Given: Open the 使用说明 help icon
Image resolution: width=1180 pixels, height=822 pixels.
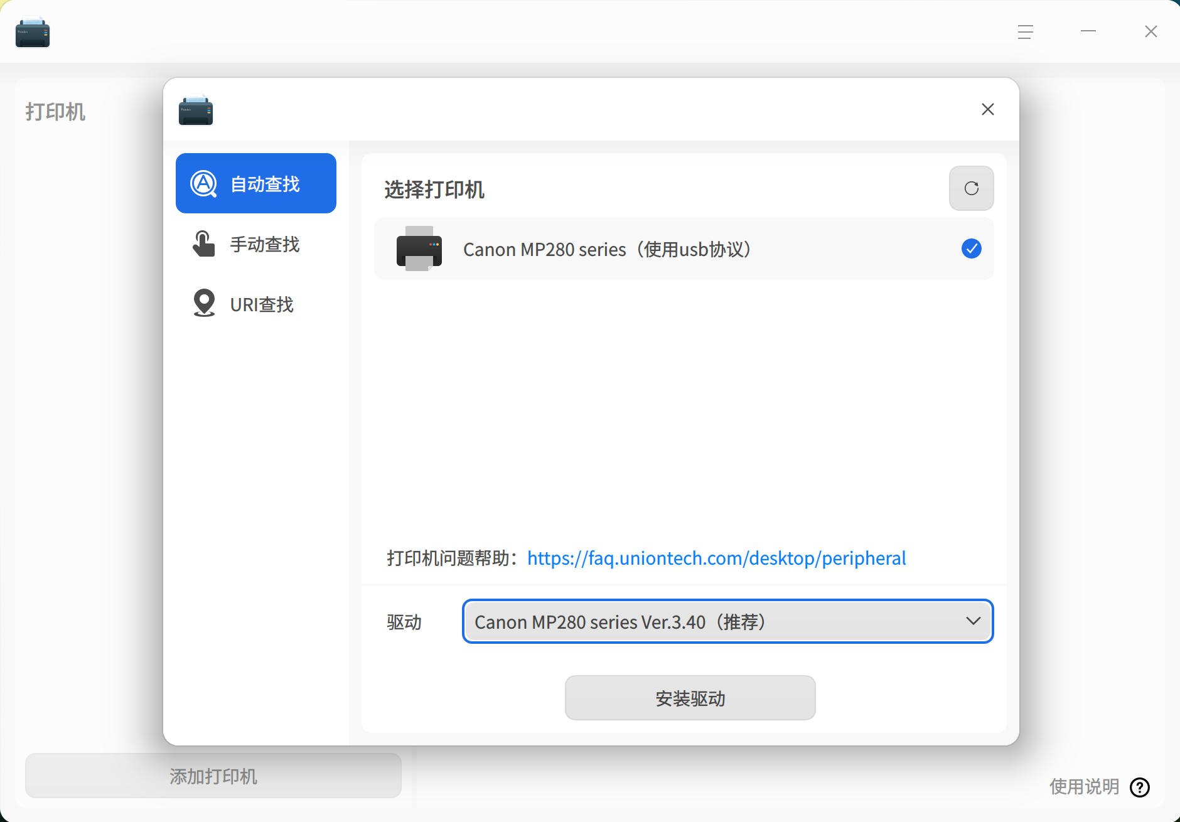Looking at the screenshot, I should pos(1139,787).
